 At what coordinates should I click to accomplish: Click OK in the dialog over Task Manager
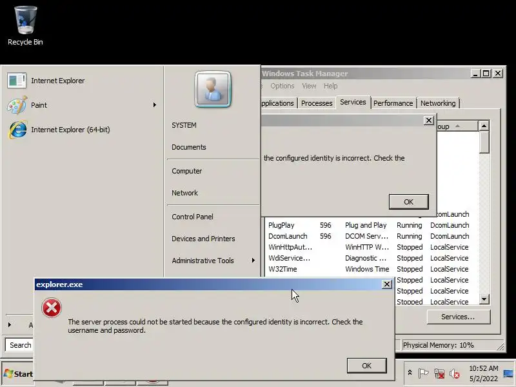pos(408,202)
